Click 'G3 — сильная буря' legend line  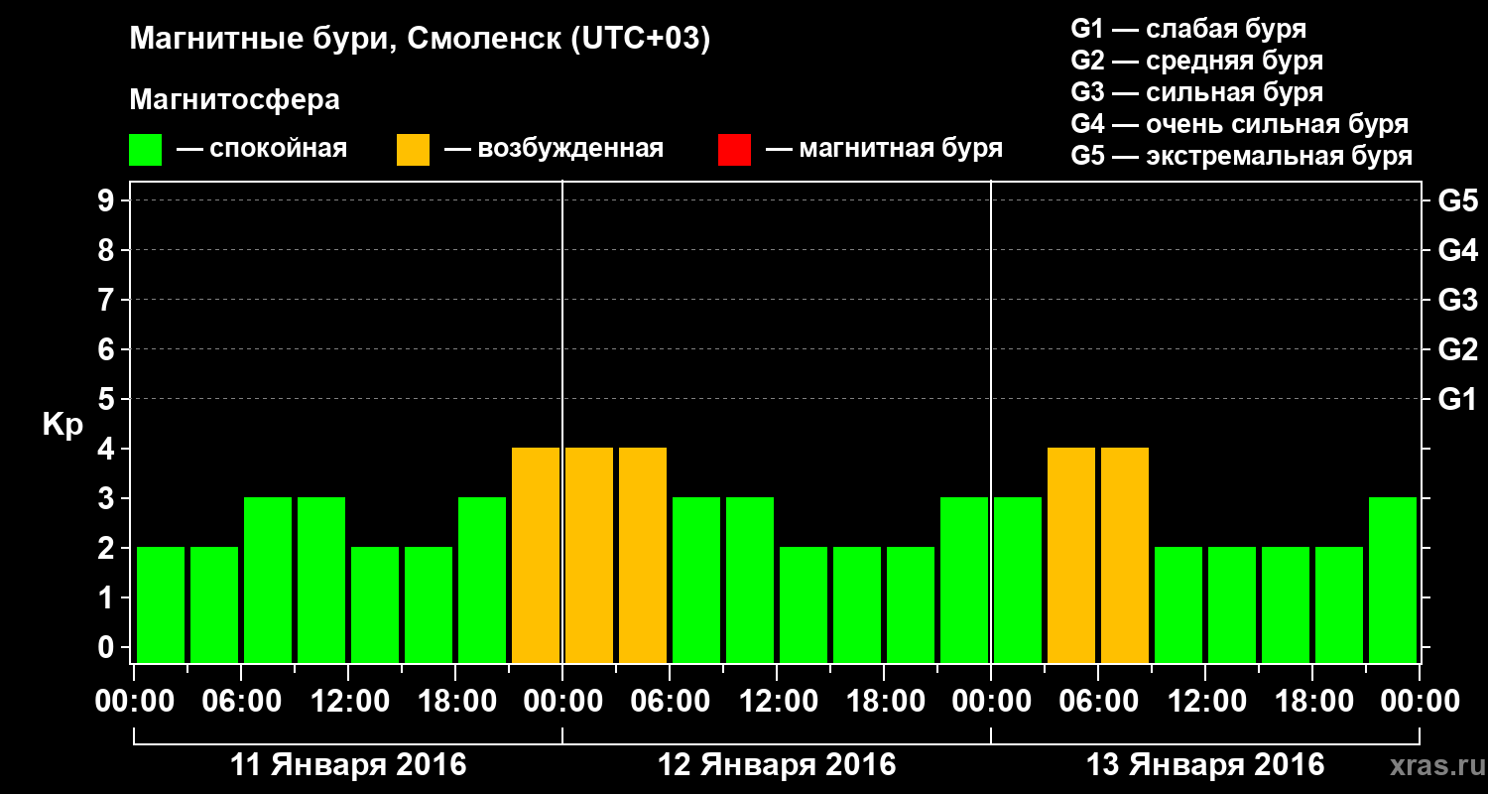(x=1196, y=92)
